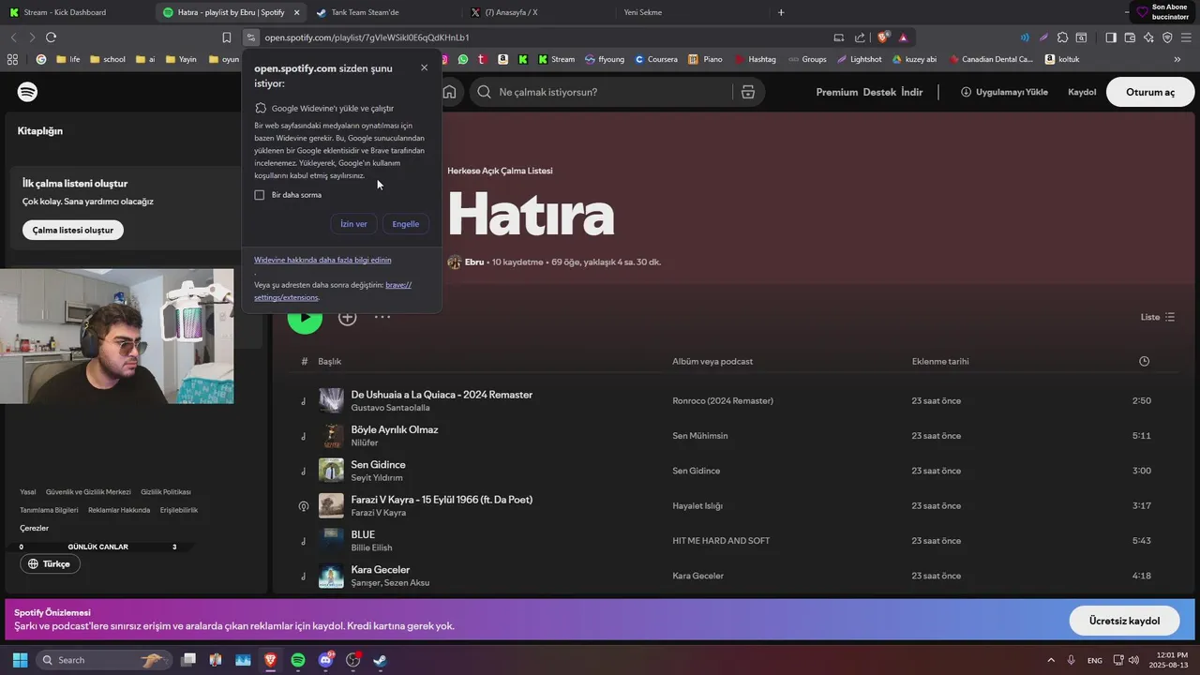Open the 'Yayin' bookmark folder

(181, 59)
